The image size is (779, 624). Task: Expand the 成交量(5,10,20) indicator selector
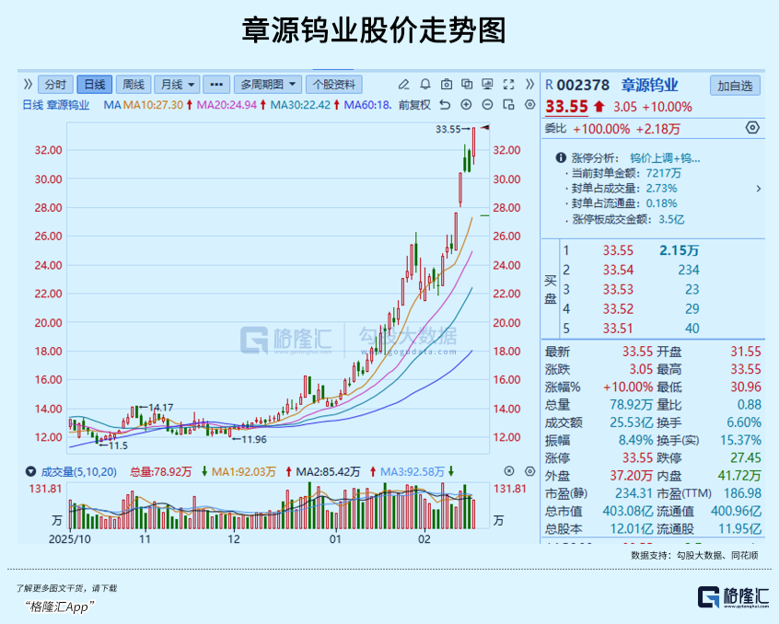point(30,469)
